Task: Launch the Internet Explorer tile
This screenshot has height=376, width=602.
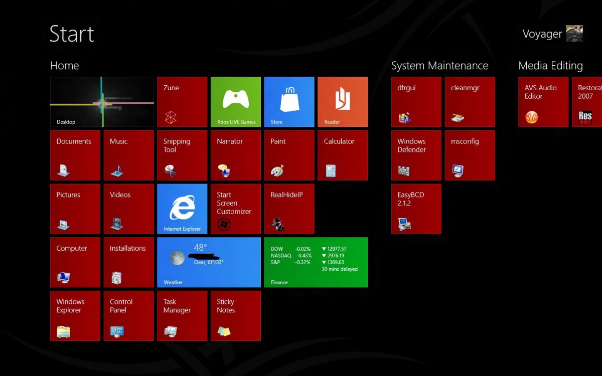Action: tap(182, 209)
